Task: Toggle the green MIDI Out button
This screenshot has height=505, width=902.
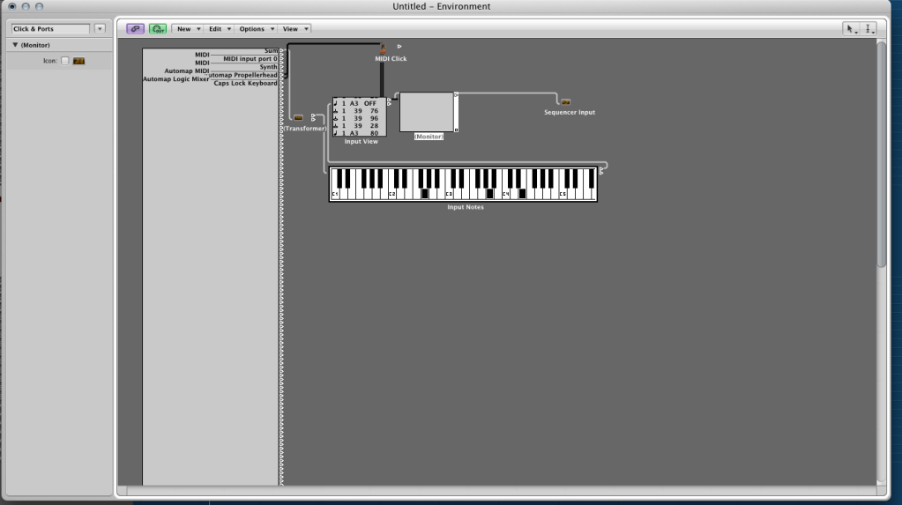Action: pos(158,29)
